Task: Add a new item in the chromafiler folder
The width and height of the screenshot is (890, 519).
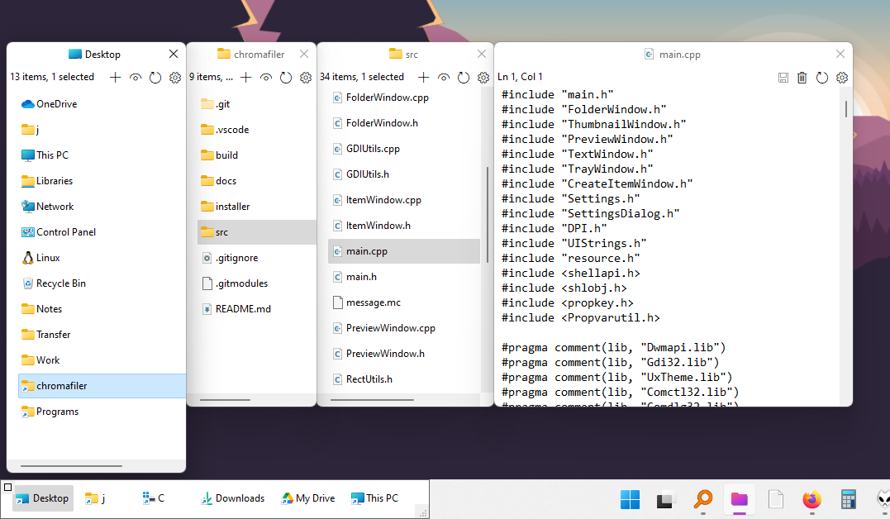Action: coord(245,77)
